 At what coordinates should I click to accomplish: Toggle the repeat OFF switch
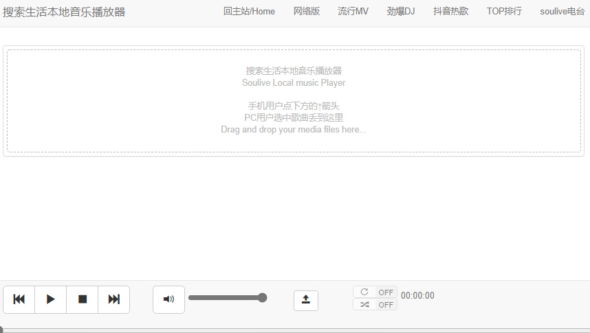coord(385,292)
